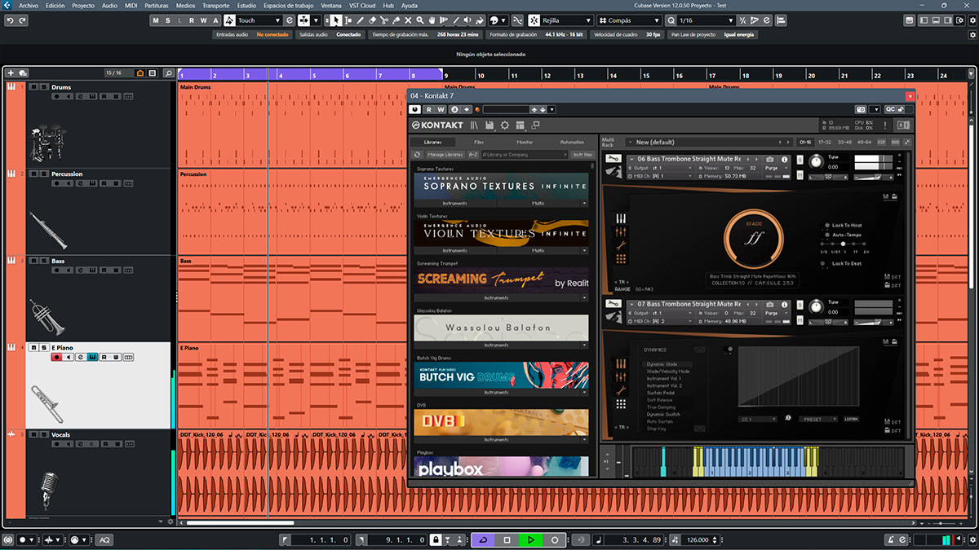Click the add track plus icon

coord(11,73)
